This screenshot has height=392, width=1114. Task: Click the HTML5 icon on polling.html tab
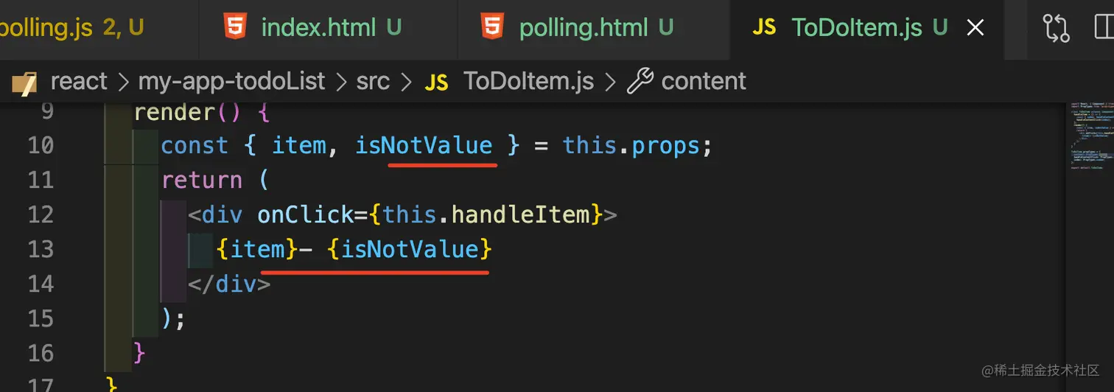pyautogui.click(x=493, y=27)
